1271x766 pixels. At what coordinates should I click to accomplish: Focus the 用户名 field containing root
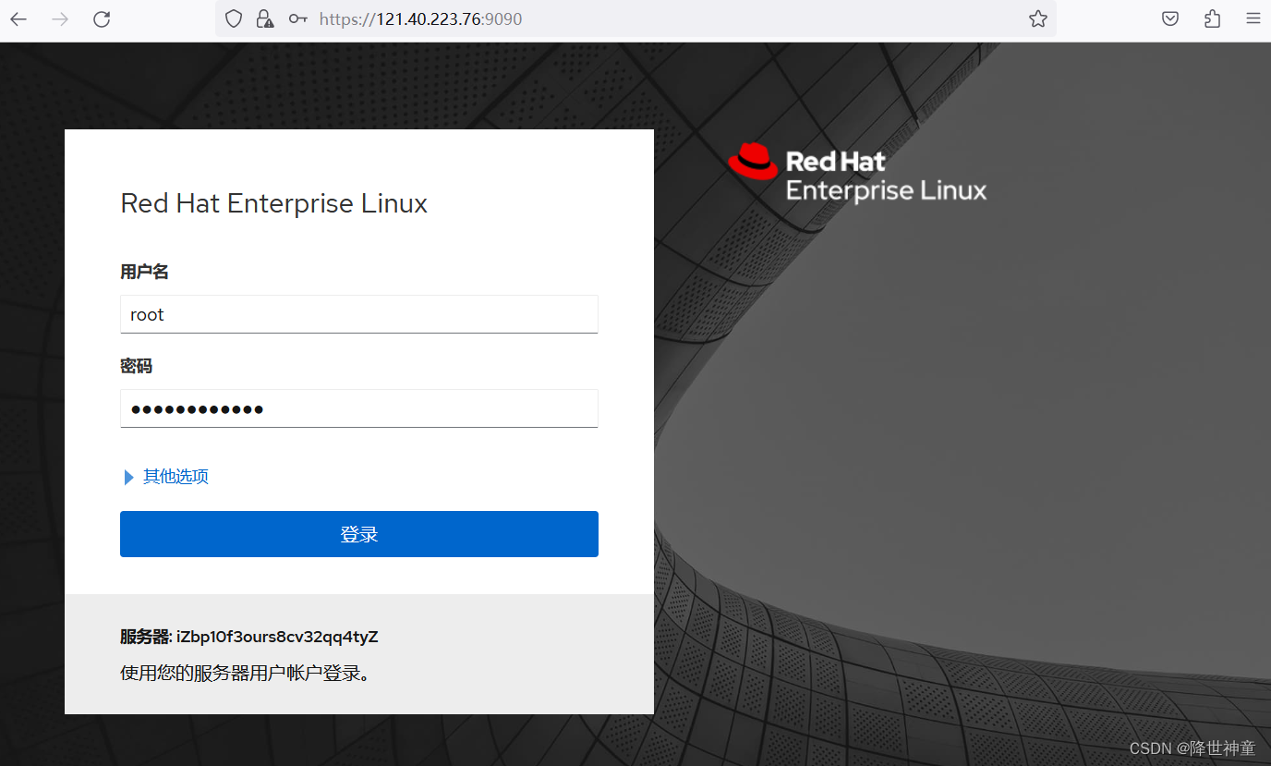click(x=359, y=314)
